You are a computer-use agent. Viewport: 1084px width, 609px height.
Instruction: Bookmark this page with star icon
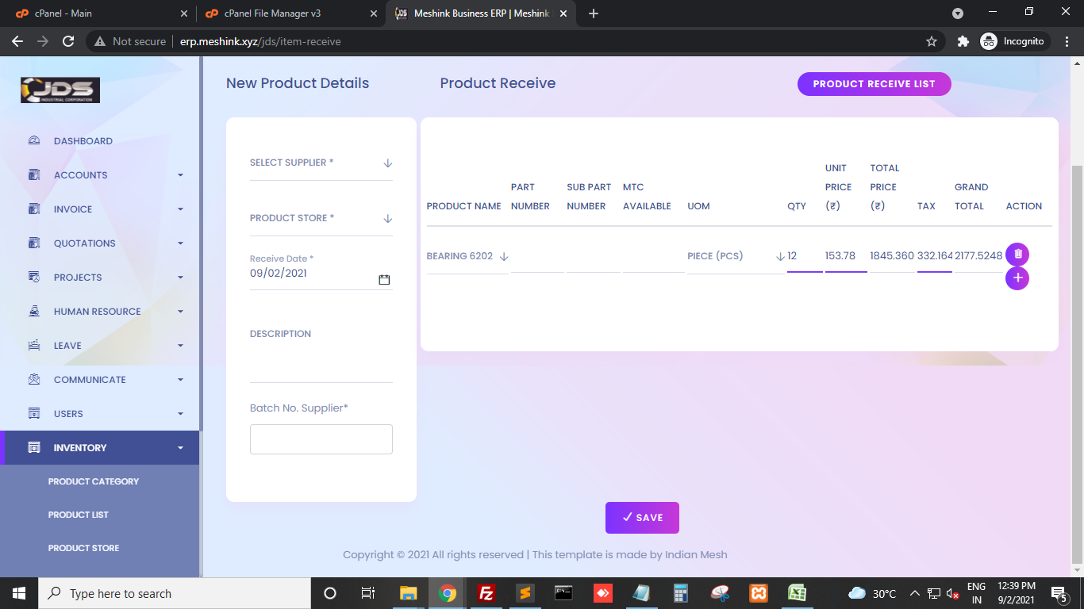point(932,41)
